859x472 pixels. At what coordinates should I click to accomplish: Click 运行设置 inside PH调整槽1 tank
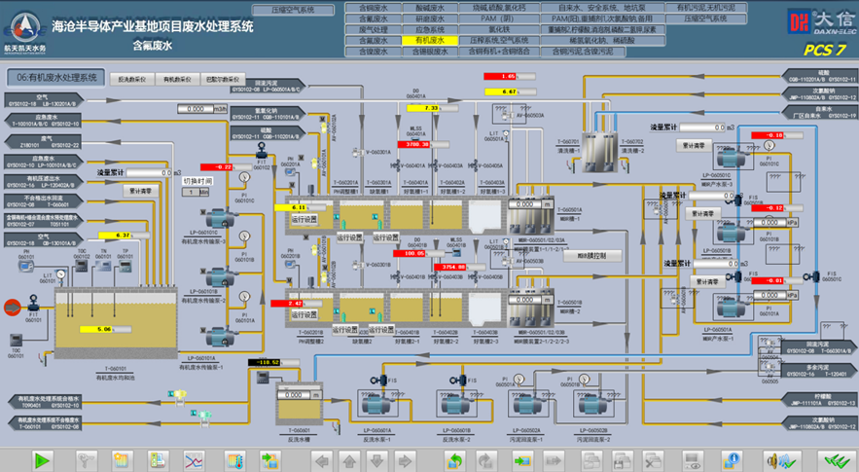(304, 219)
